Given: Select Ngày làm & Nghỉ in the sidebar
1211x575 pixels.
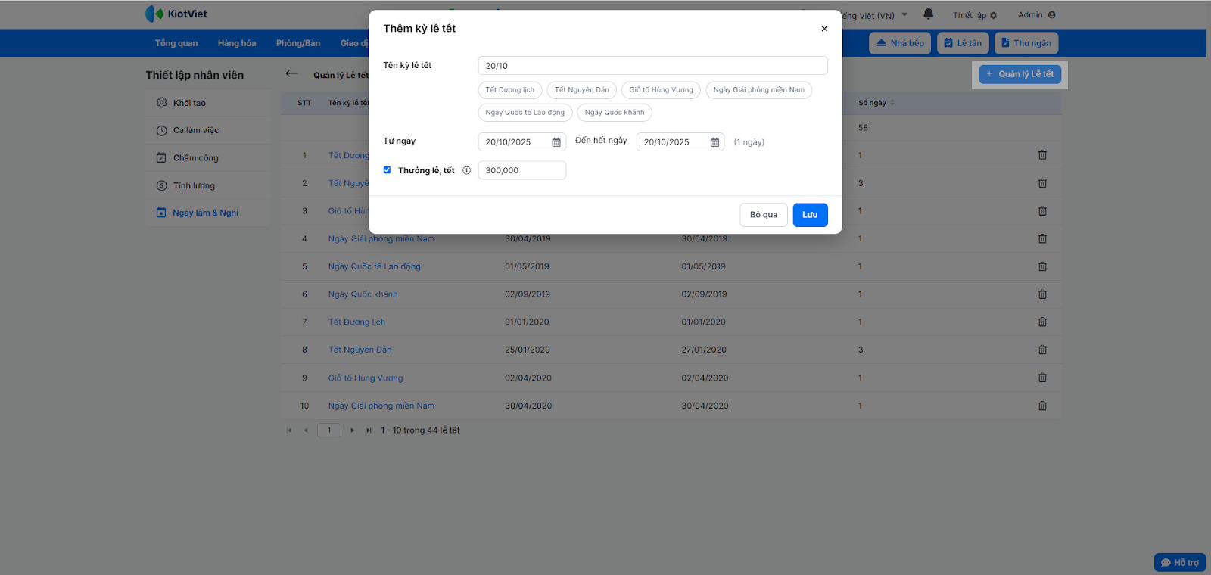Looking at the screenshot, I should tap(208, 213).
